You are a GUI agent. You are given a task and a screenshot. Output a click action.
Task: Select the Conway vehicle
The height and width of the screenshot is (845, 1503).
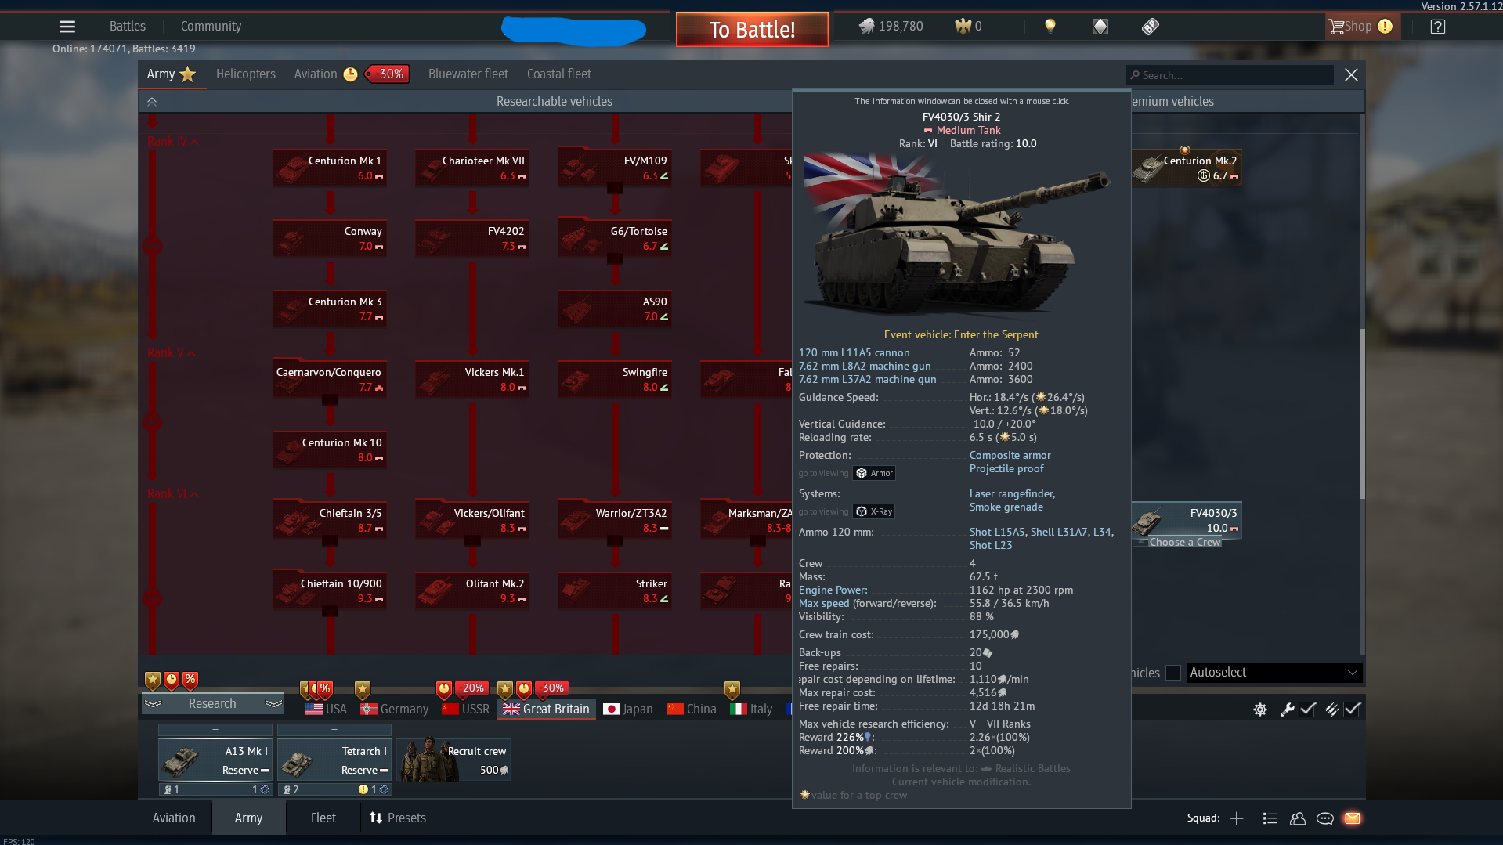click(330, 239)
